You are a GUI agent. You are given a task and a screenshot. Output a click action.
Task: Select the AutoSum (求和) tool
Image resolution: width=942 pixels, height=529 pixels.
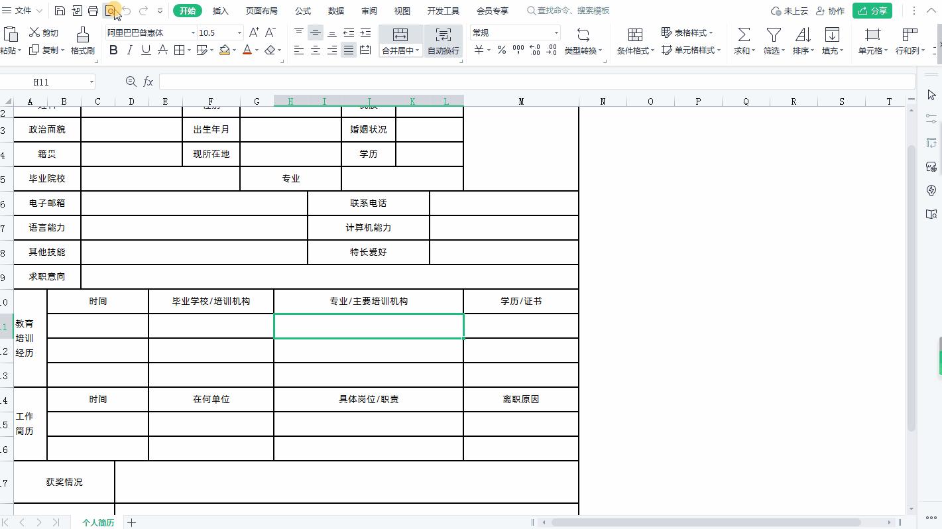coord(743,40)
